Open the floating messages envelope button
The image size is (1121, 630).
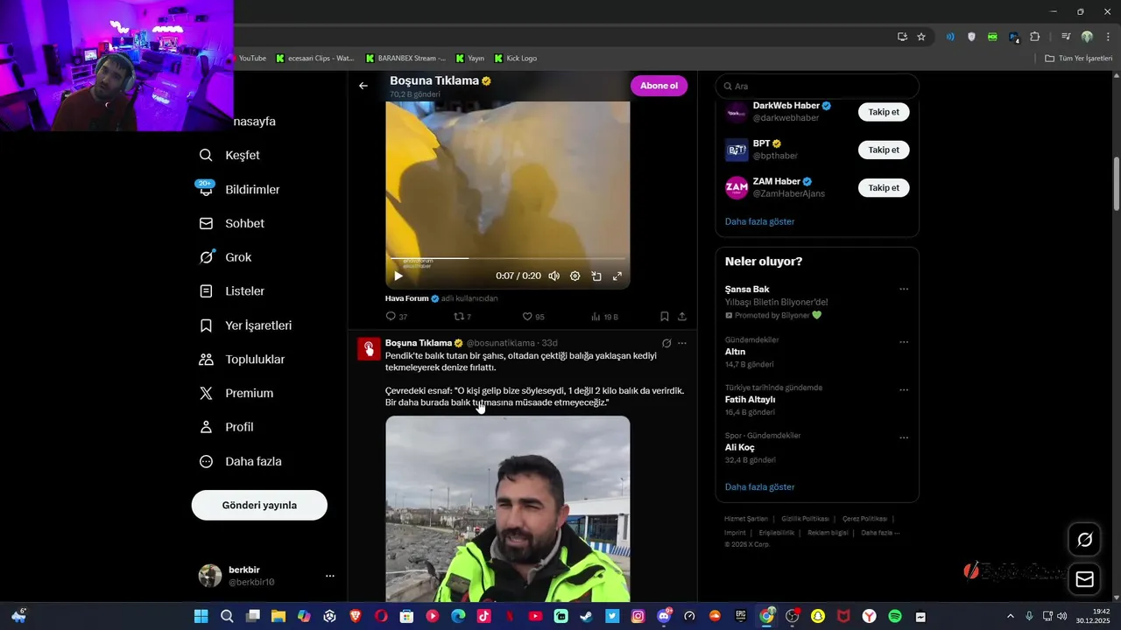[x=1084, y=579]
